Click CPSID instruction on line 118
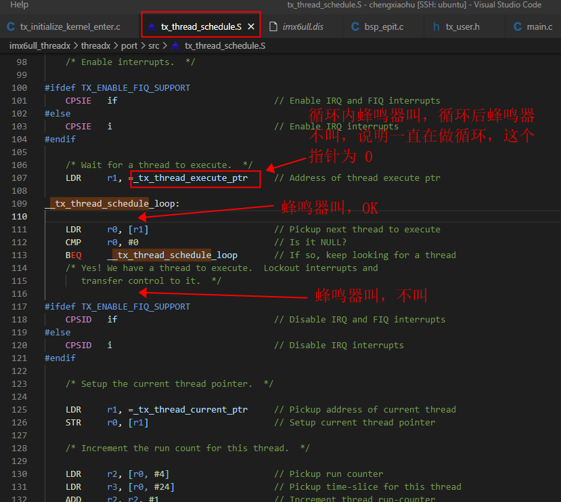 78,319
